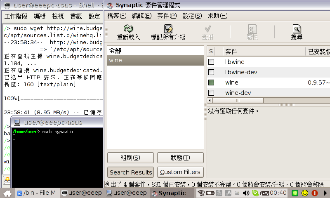
Task: Click the yellow smiley tray icon
Action: point(305,193)
